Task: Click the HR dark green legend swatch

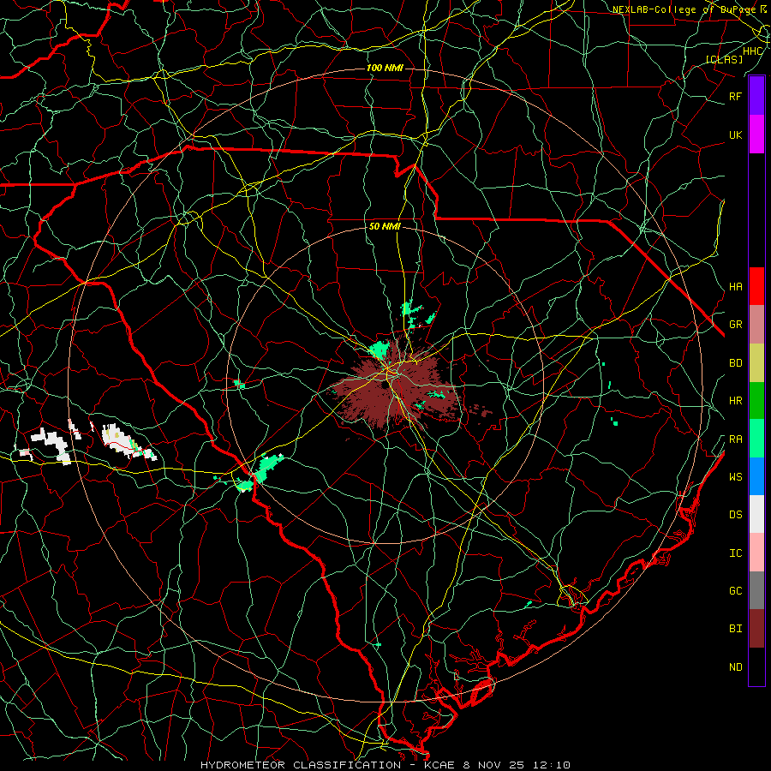Action: tap(756, 401)
